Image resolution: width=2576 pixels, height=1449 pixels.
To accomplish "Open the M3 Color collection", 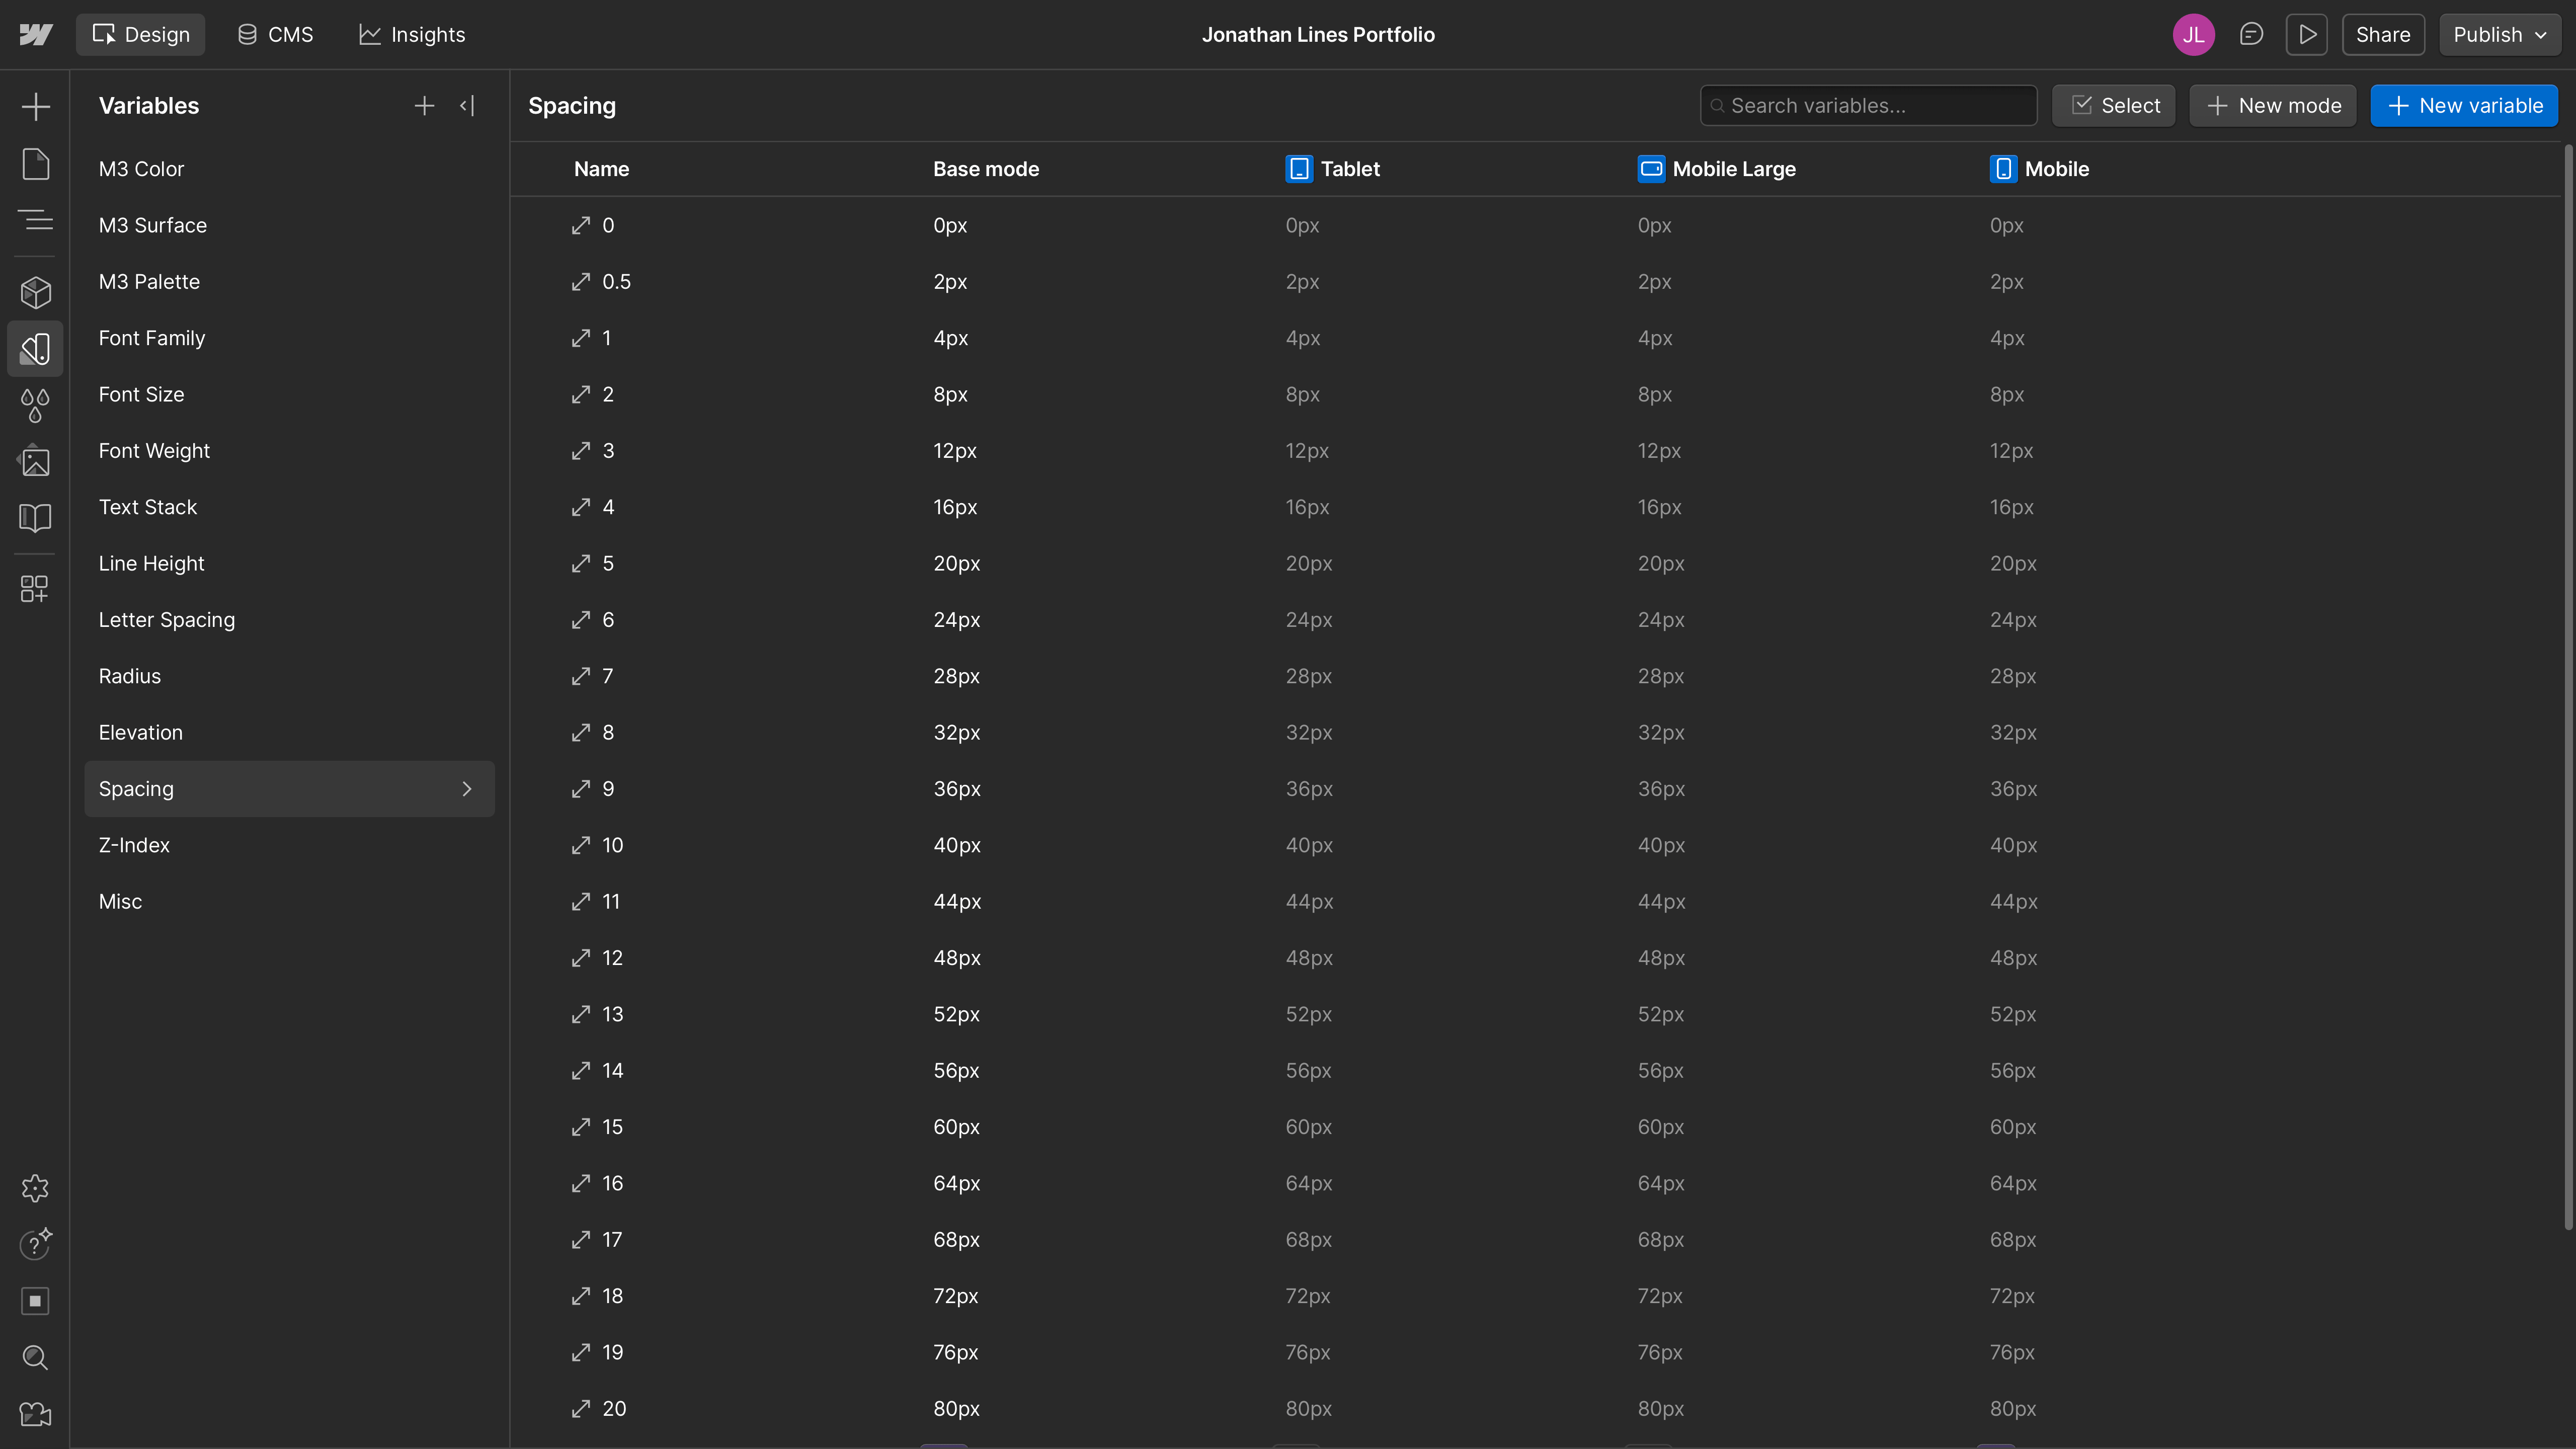I will coord(289,169).
